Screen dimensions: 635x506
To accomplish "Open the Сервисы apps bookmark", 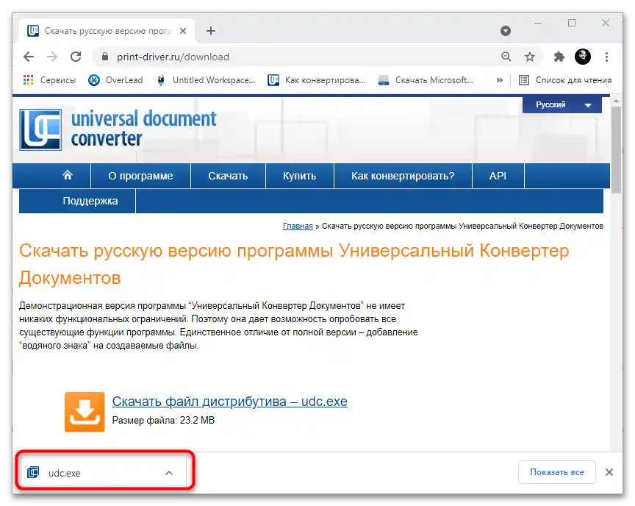I will [49, 80].
